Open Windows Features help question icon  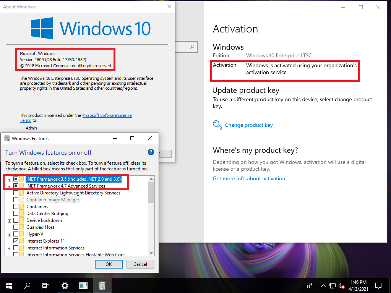(151, 152)
